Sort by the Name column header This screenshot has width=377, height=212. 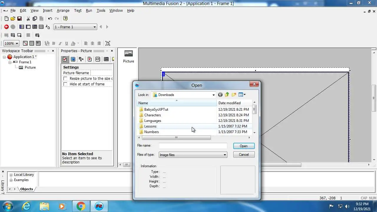point(177,103)
